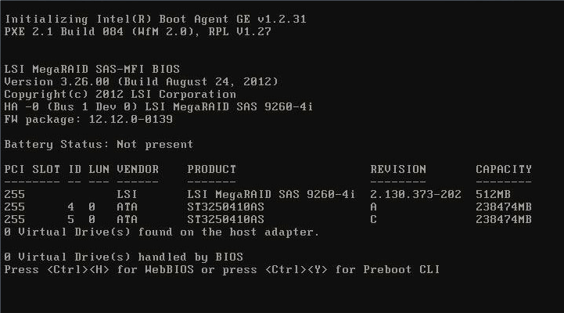Select the CAPACITY column header
Viewport: 564px width, 313px height.
tap(503, 169)
